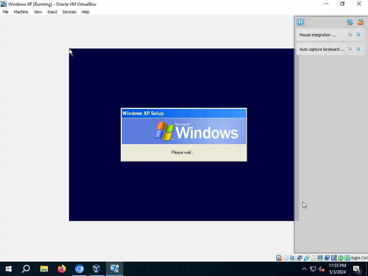Switch to VirtualBox Manager taskbar icon
368x276 pixels.
tap(96, 269)
